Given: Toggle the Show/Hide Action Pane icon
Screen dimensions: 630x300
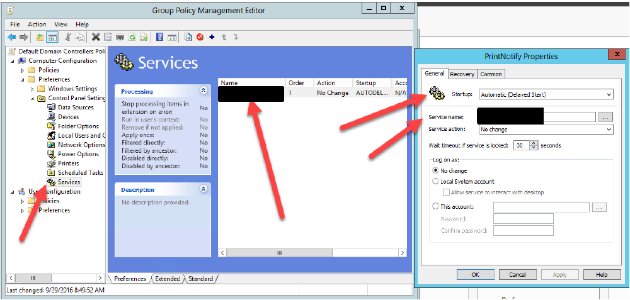Looking at the screenshot, I should click(172, 37).
